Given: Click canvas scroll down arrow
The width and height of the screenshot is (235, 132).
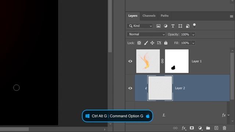Looking at the screenshot, I should pyautogui.click(x=110, y=124).
